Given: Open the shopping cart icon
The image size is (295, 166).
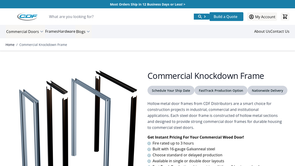Looking at the screenshot, I should pyautogui.click(x=285, y=17).
